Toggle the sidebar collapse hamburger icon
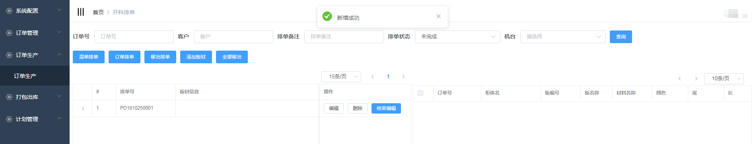The width and height of the screenshot is (755, 144). click(x=81, y=12)
